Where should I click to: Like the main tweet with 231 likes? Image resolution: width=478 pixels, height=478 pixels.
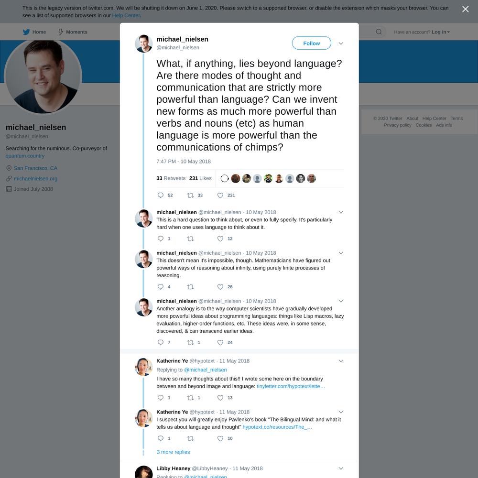tap(220, 195)
